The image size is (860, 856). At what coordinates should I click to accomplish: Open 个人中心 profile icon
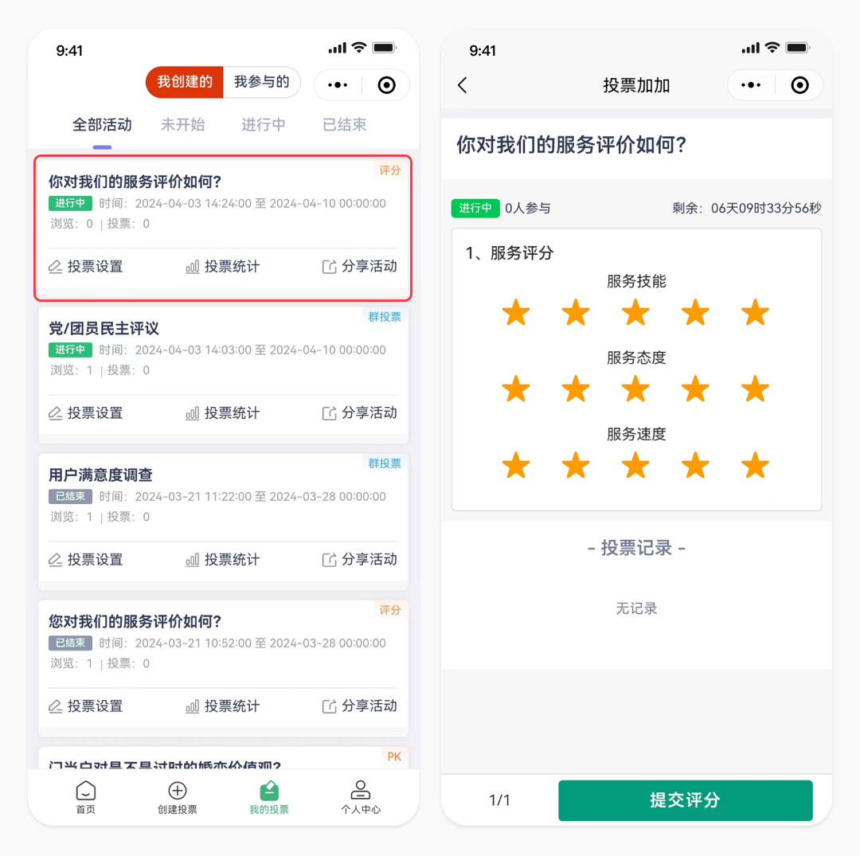pos(361,790)
